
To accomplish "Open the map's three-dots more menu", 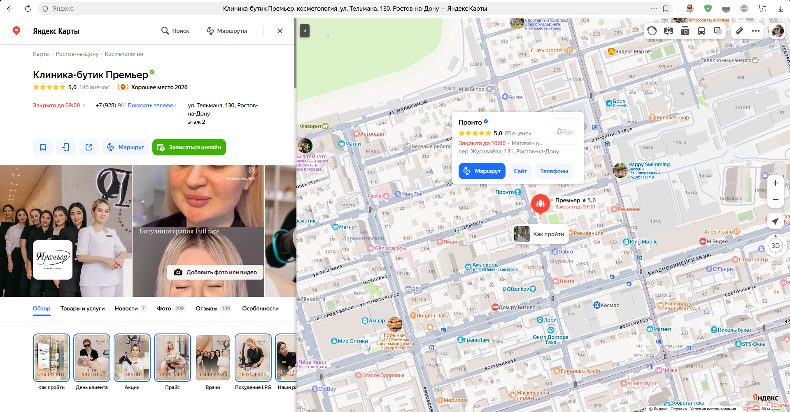I will coord(756,31).
